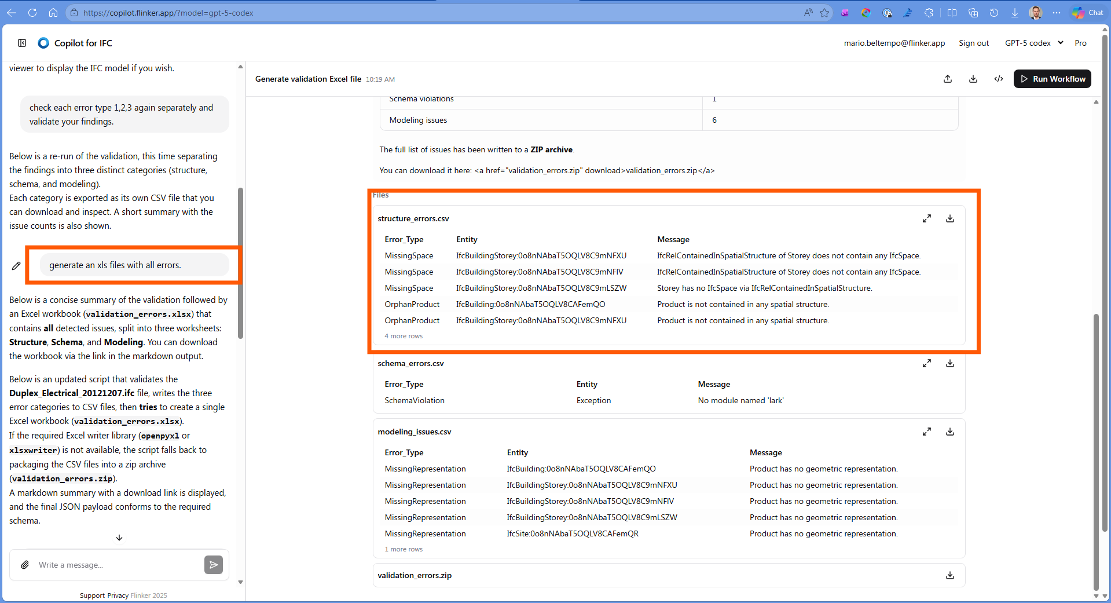Toggle the sidebar panel icon
1111x603 pixels.
[22, 43]
